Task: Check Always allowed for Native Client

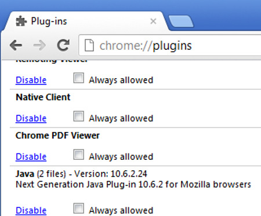Action: click(78, 116)
